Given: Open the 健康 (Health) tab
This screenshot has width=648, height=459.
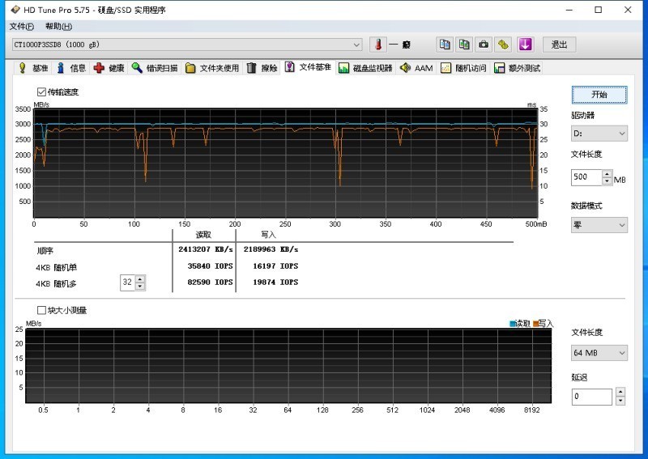Looking at the screenshot, I should [x=109, y=68].
